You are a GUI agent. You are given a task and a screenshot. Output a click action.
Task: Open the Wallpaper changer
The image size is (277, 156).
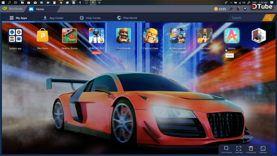[x=263, y=149]
